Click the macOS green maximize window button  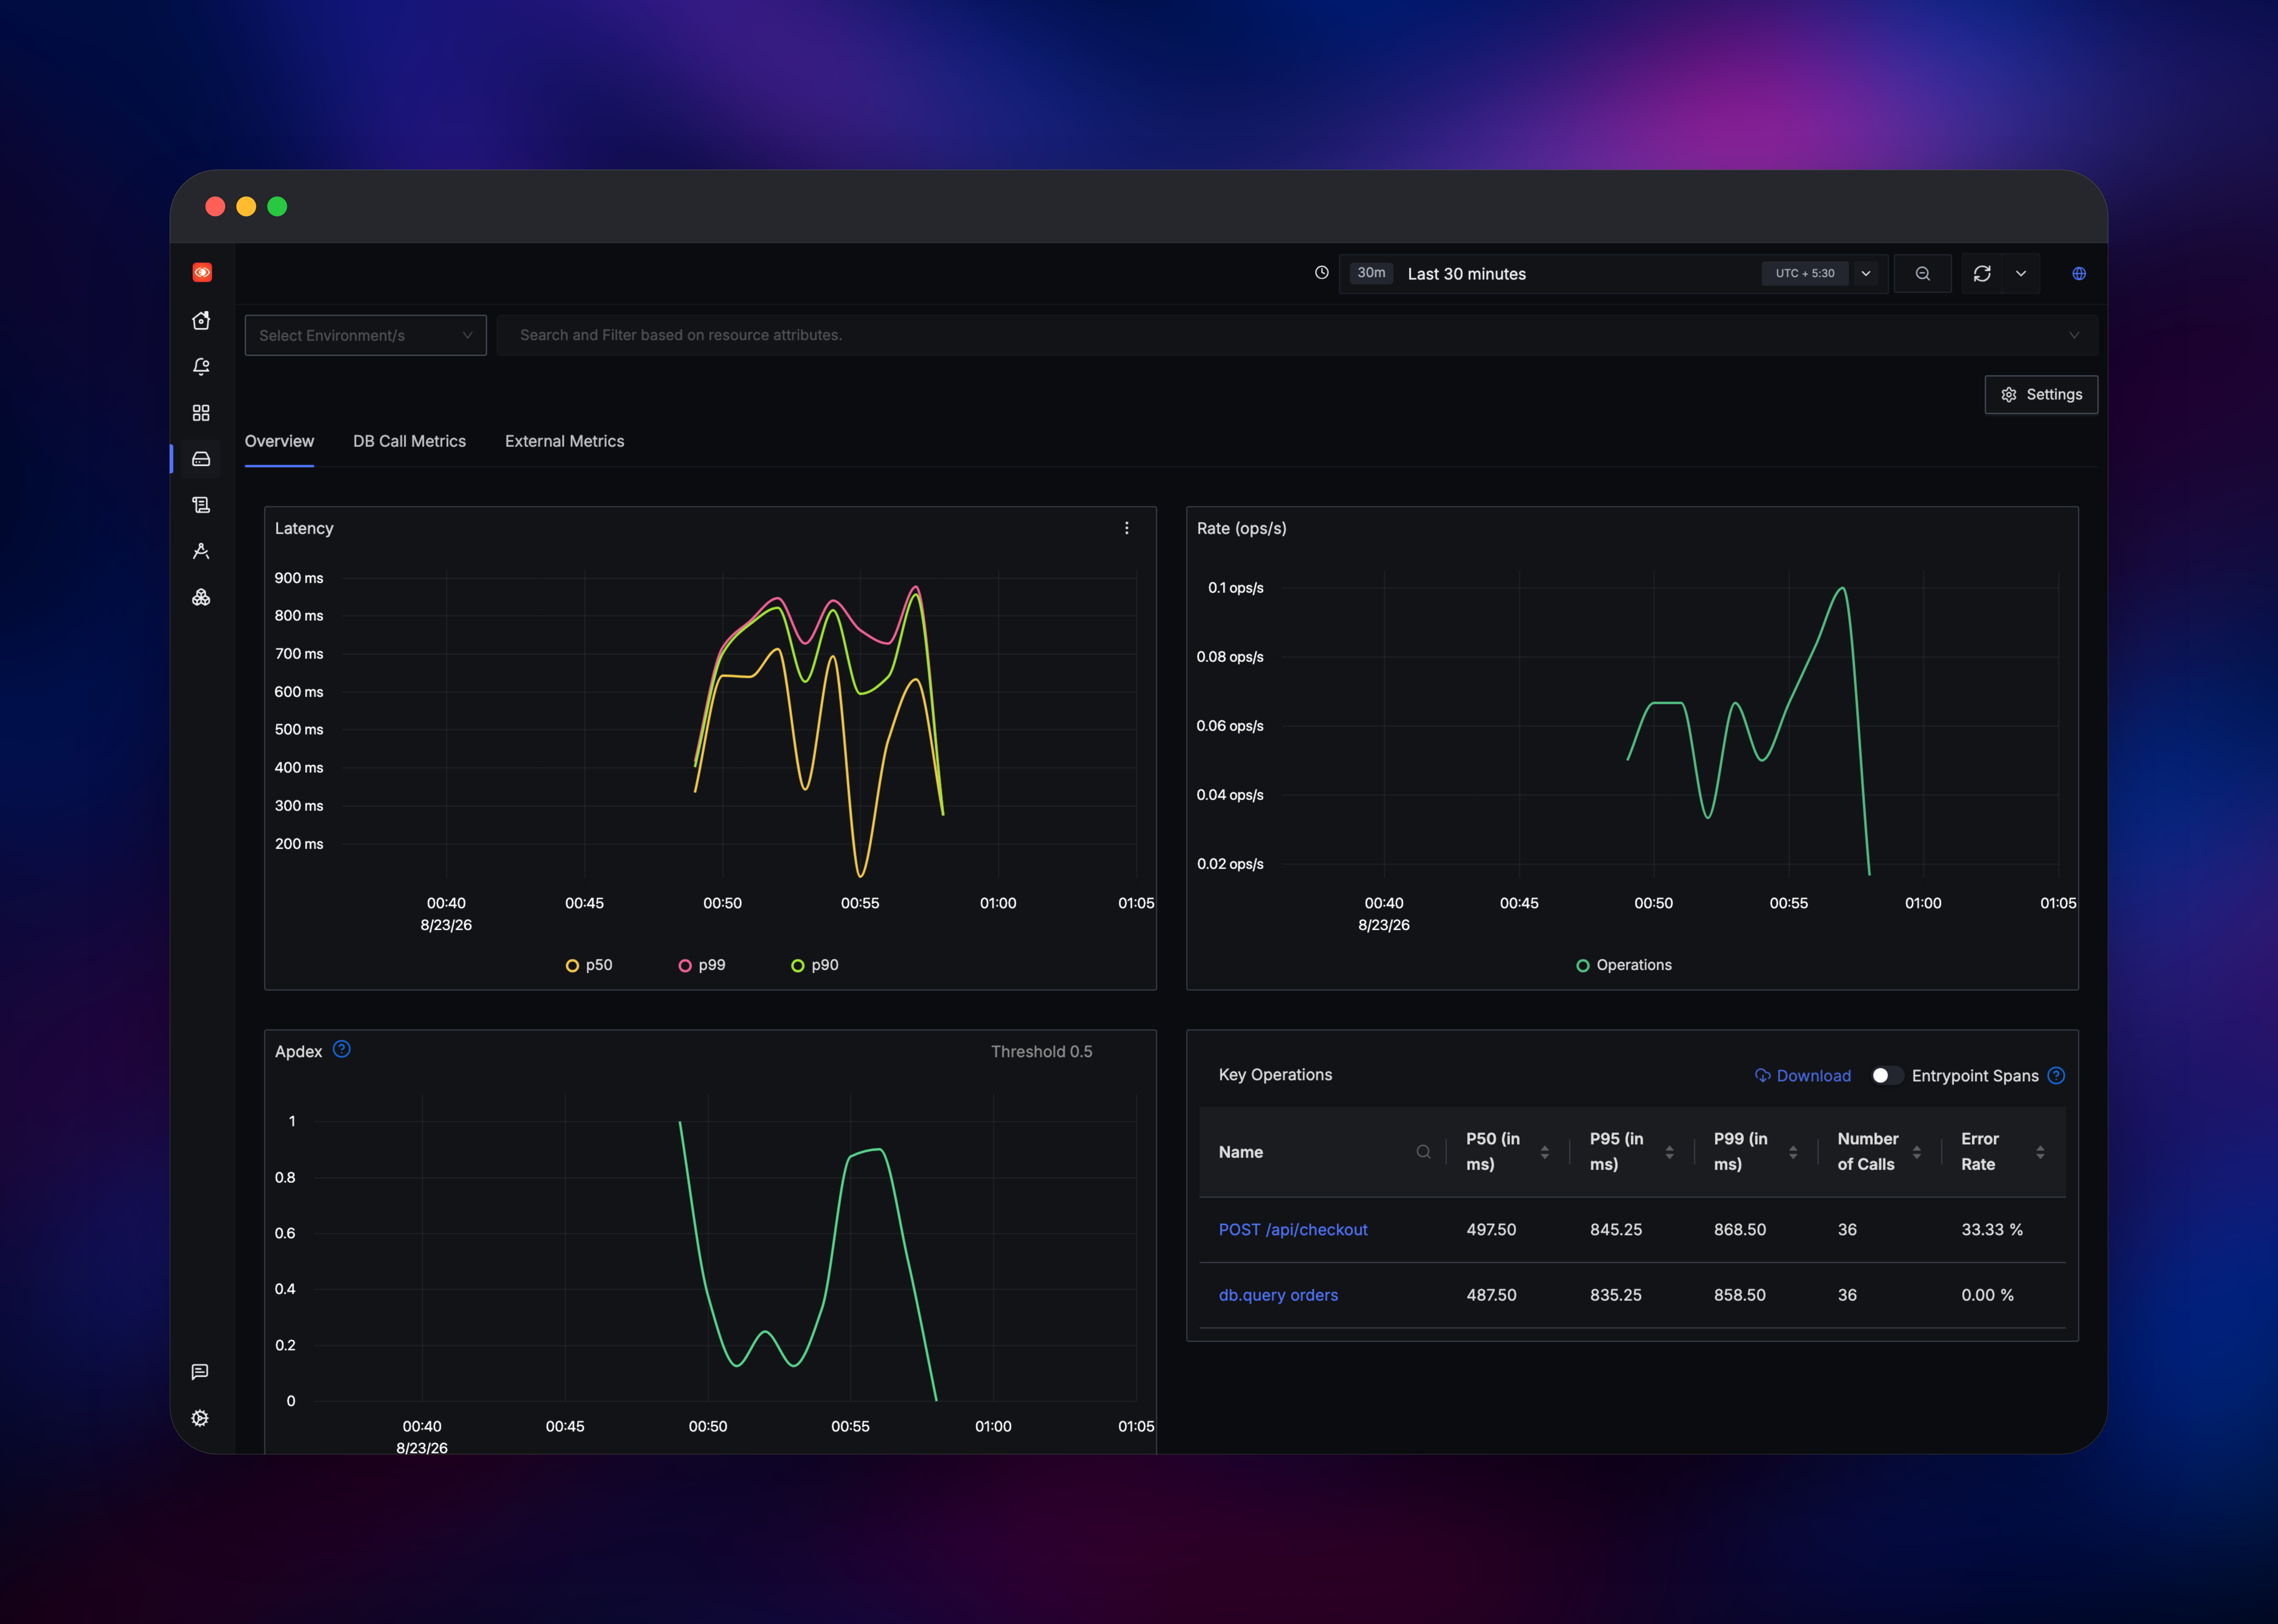tap(277, 206)
